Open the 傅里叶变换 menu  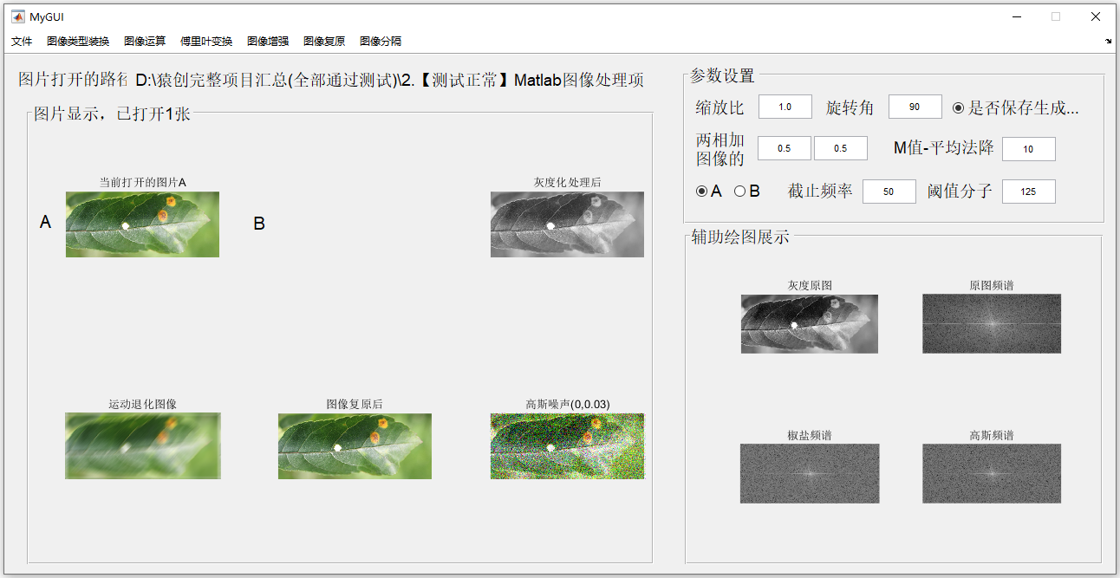point(206,41)
